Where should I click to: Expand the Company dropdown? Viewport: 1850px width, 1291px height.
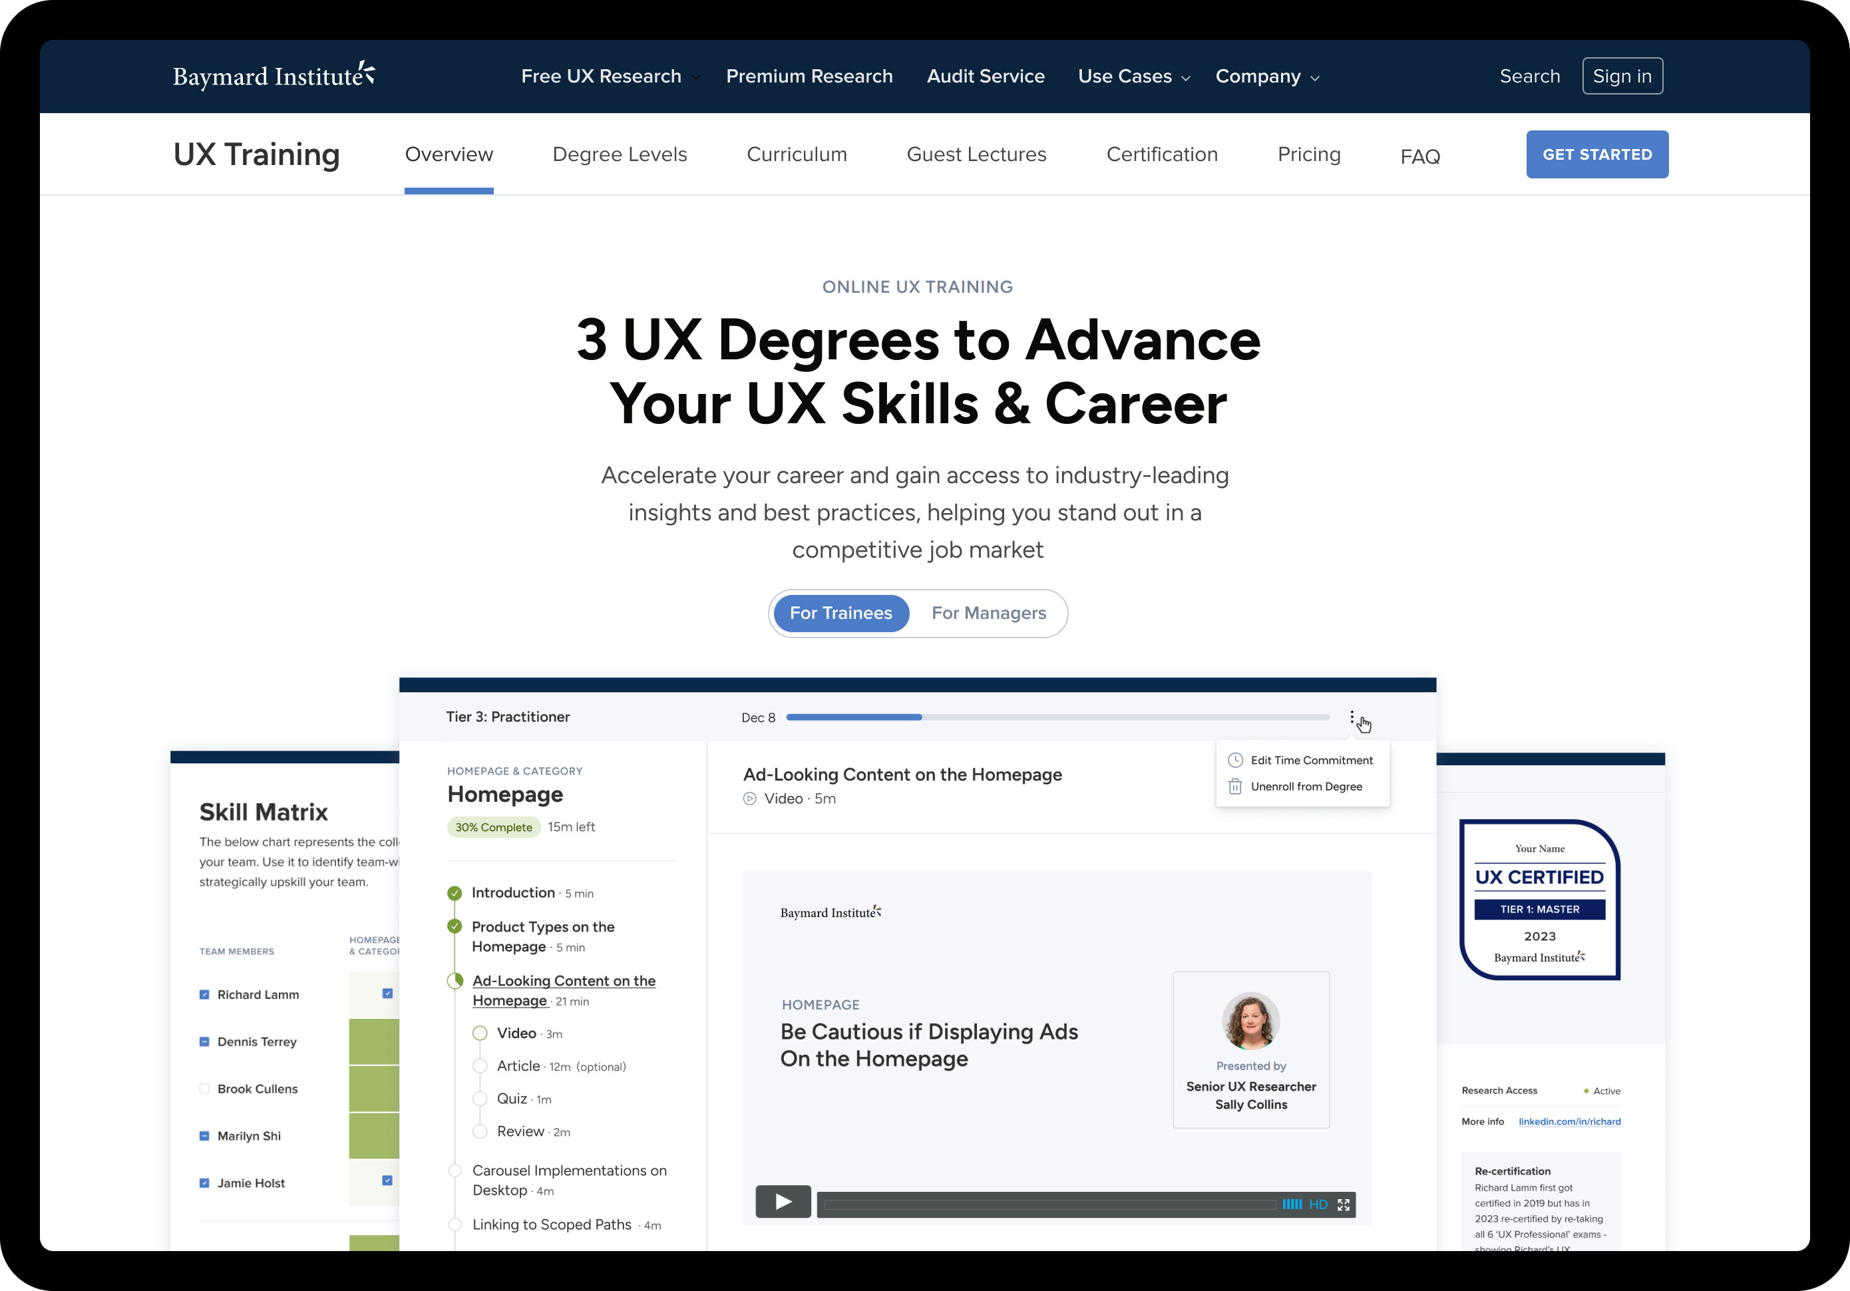pos(1268,76)
